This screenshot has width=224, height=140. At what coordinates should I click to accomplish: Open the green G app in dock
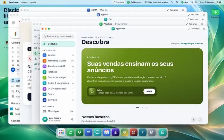click(x=80, y=132)
